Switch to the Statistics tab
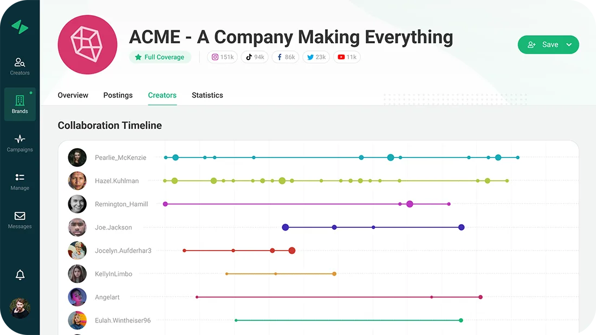 point(207,95)
